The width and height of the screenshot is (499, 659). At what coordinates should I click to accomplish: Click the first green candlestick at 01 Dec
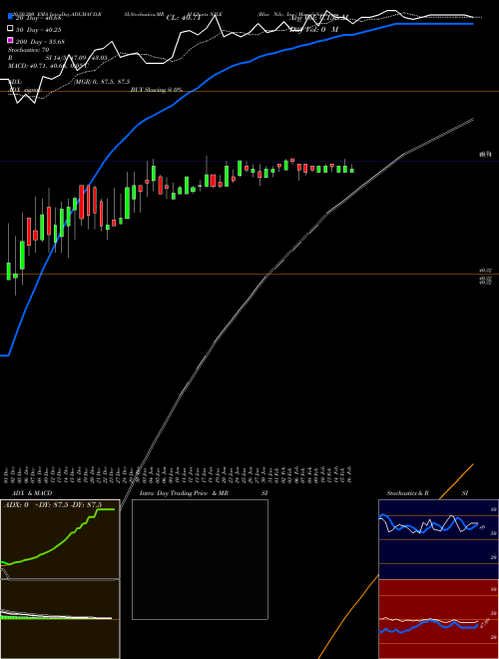pos(8,271)
